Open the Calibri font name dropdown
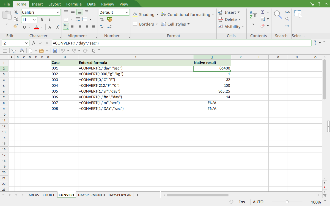Image resolution: width=330 pixels, height=206 pixels. click(58, 12)
